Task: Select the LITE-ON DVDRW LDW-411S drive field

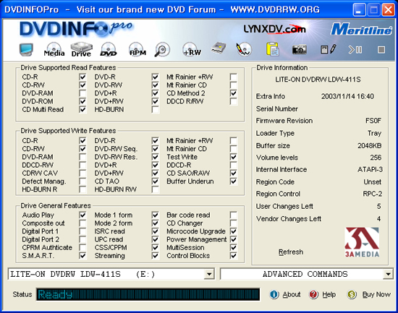Action: tap(111, 274)
